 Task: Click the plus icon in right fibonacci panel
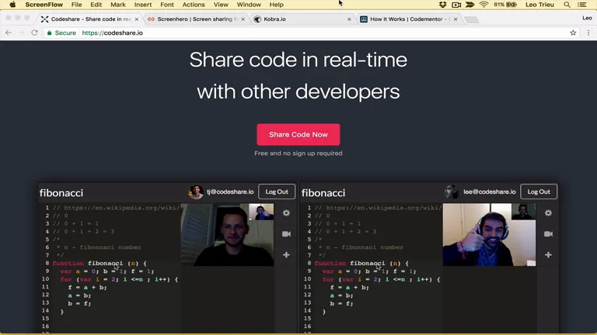pyautogui.click(x=548, y=255)
